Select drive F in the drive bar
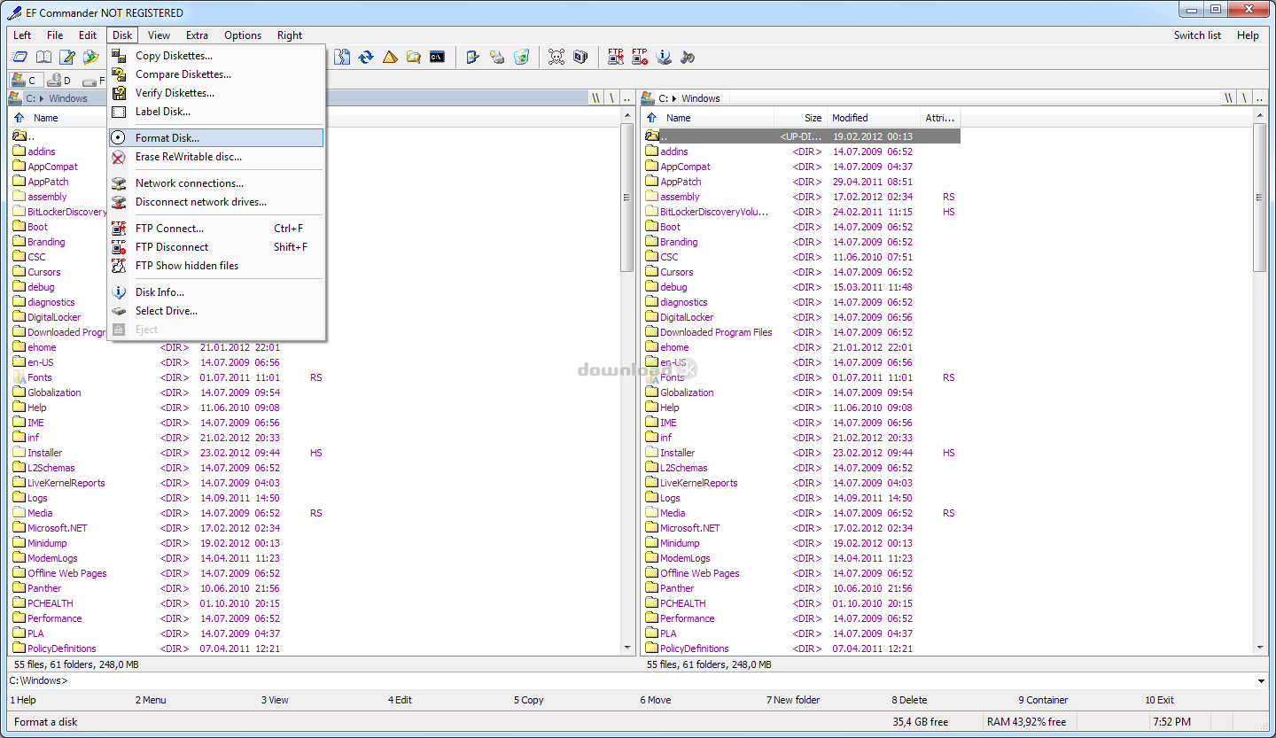Screen dimensions: 1276x738 pyautogui.click(x=92, y=81)
